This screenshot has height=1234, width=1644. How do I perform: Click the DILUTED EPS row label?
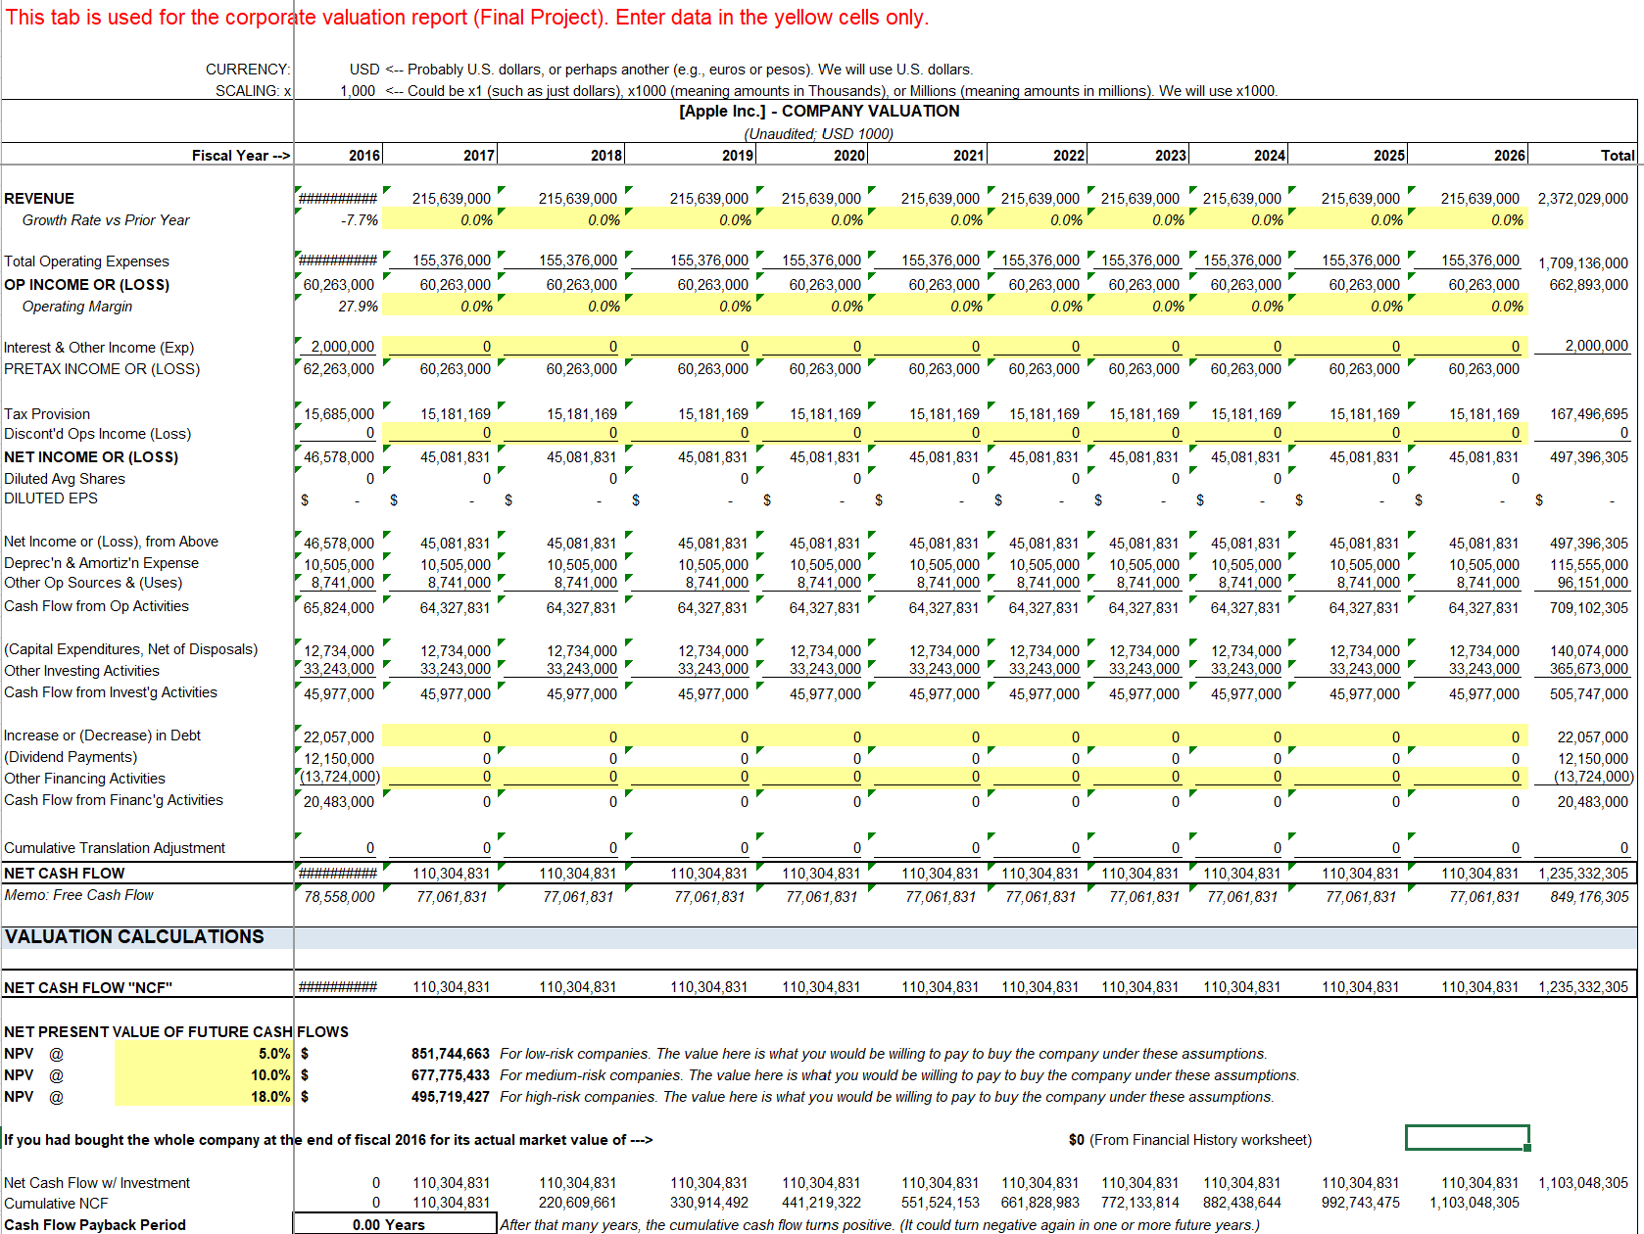click(x=51, y=498)
